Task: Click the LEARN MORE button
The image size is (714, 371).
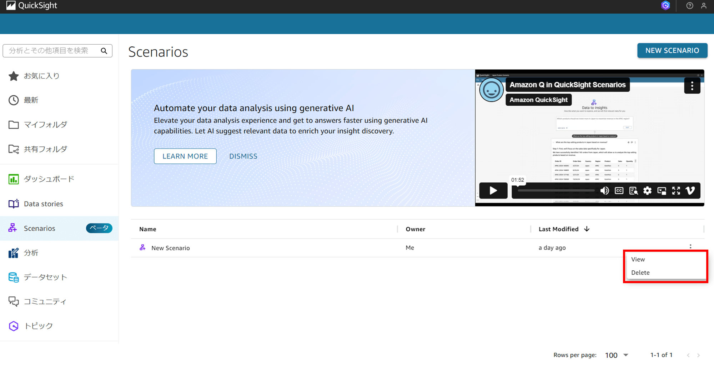Action: click(185, 156)
